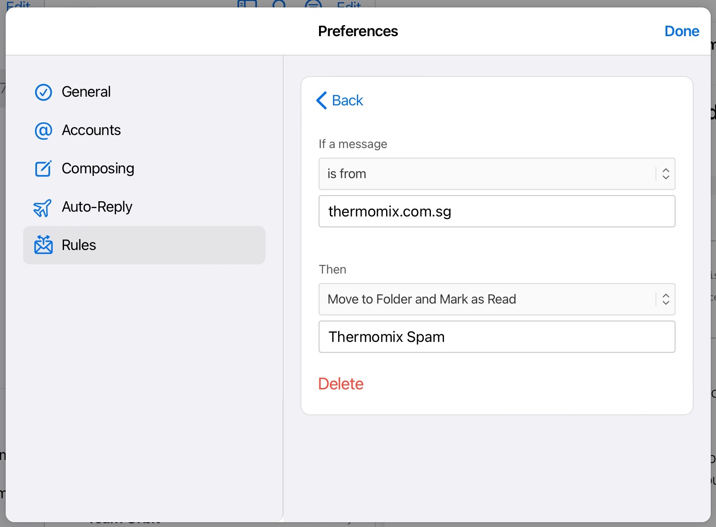716x527 pixels.
Task: Click the Auto-Reply airplane icon
Action: click(43, 208)
